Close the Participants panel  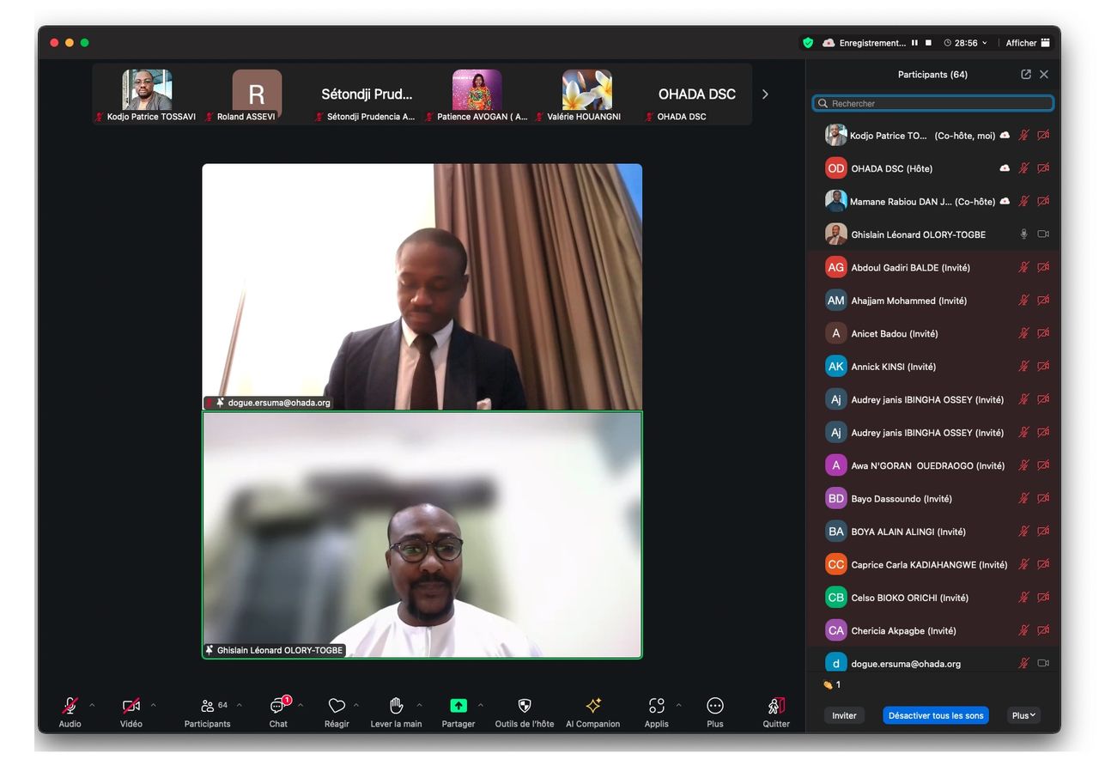click(1044, 75)
